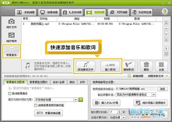Click the 相片展示时间 value field

tap(113, 112)
